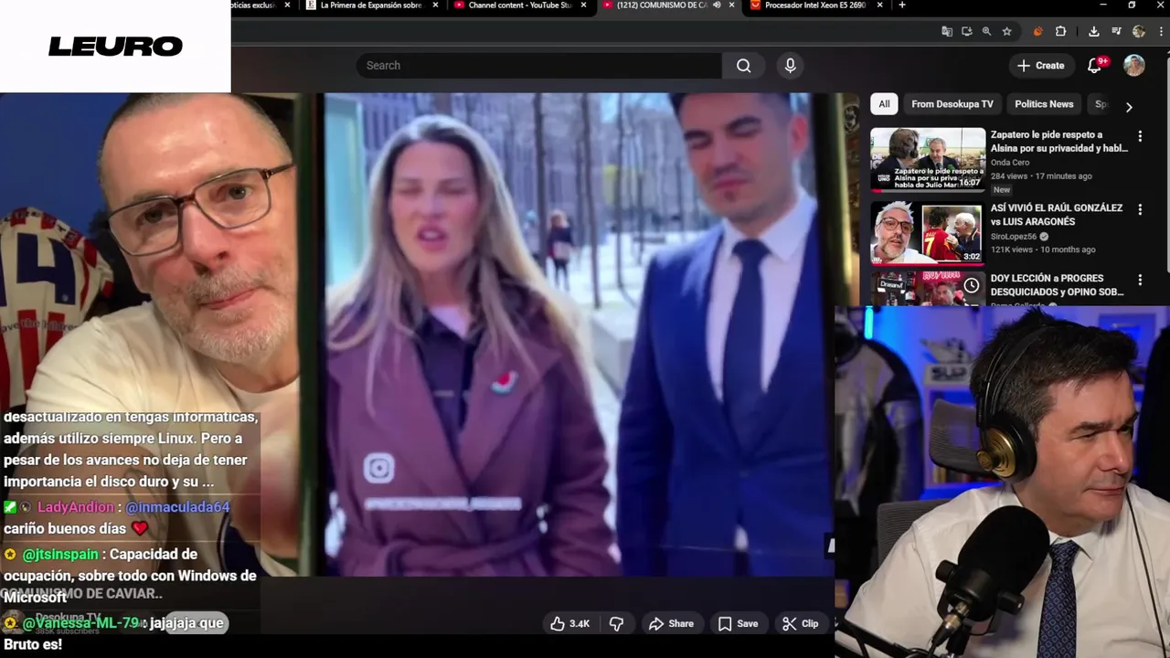Click the 284 views · 17 minutes ago text
The width and height of the screenshot is (1170, 658).
[x=1041, y=176]
